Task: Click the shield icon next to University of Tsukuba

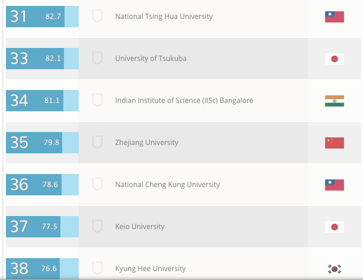Action: coord(98,59)
